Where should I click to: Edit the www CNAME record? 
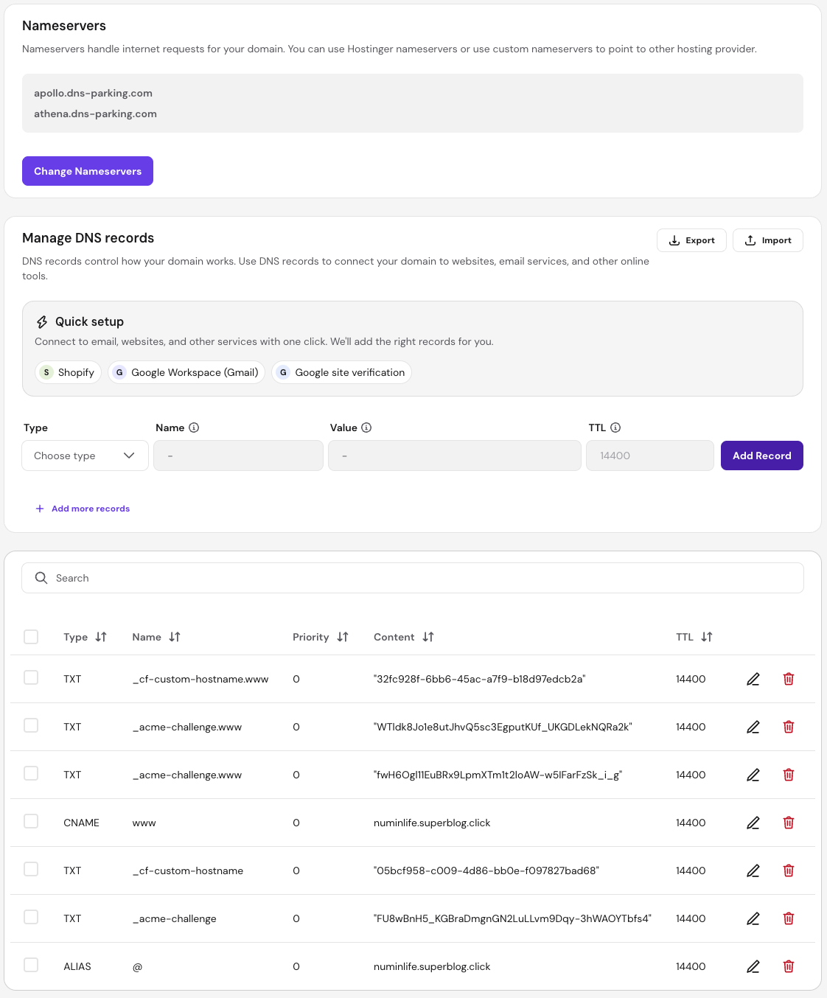click(x=753, y=823)
